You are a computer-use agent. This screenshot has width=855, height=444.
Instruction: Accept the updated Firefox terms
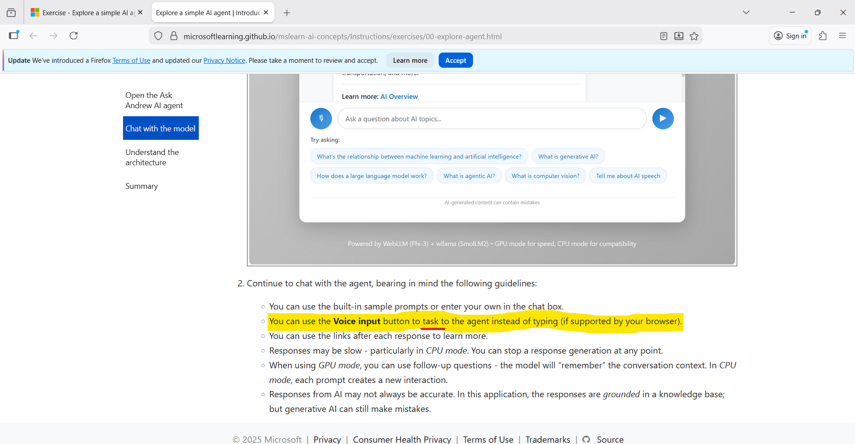(x=455, y=60)
